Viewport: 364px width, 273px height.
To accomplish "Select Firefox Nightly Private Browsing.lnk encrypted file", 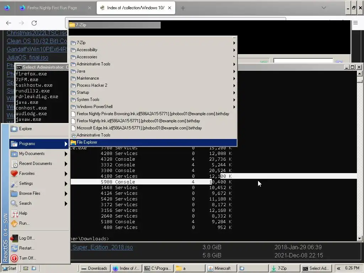I will (x=153, y=114).
